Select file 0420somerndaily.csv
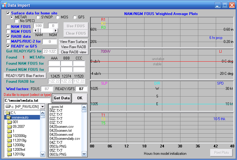237x160 pixels. 65,139
